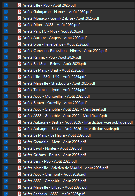
Task: Select Aubagne - Bastia Interdiction stade.pdf
Action: pyautogui.click(x=71, y=129)
